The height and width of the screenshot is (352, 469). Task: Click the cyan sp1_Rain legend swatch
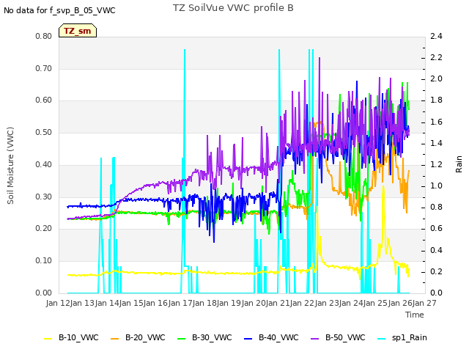click(382, 339)
